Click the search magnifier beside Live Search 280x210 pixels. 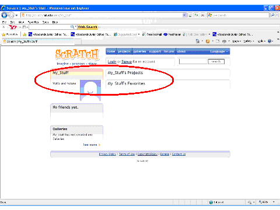pyautogui.click(x=273, y=15)
